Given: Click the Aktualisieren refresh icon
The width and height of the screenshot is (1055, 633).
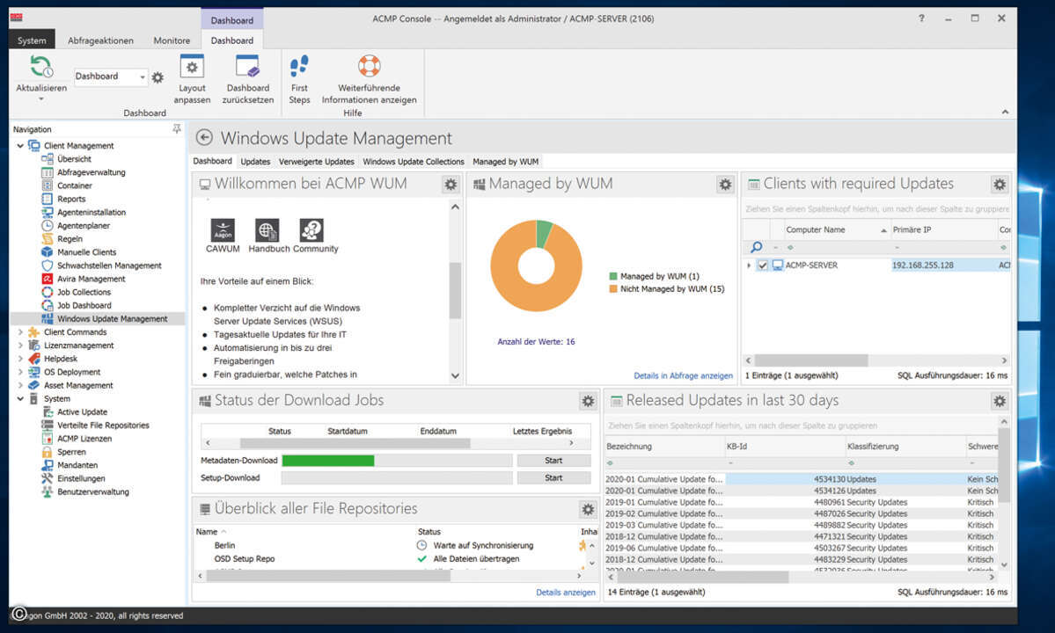Looking at the screenshot, I should [x=41, y=67].
